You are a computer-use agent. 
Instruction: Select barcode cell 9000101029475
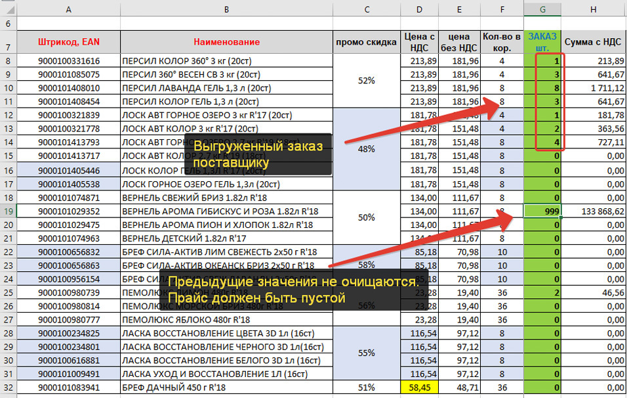68,225
